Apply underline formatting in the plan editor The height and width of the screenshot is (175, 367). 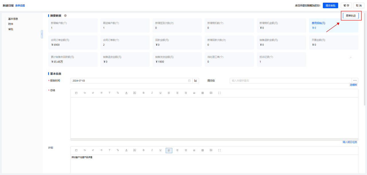(160, 150)
